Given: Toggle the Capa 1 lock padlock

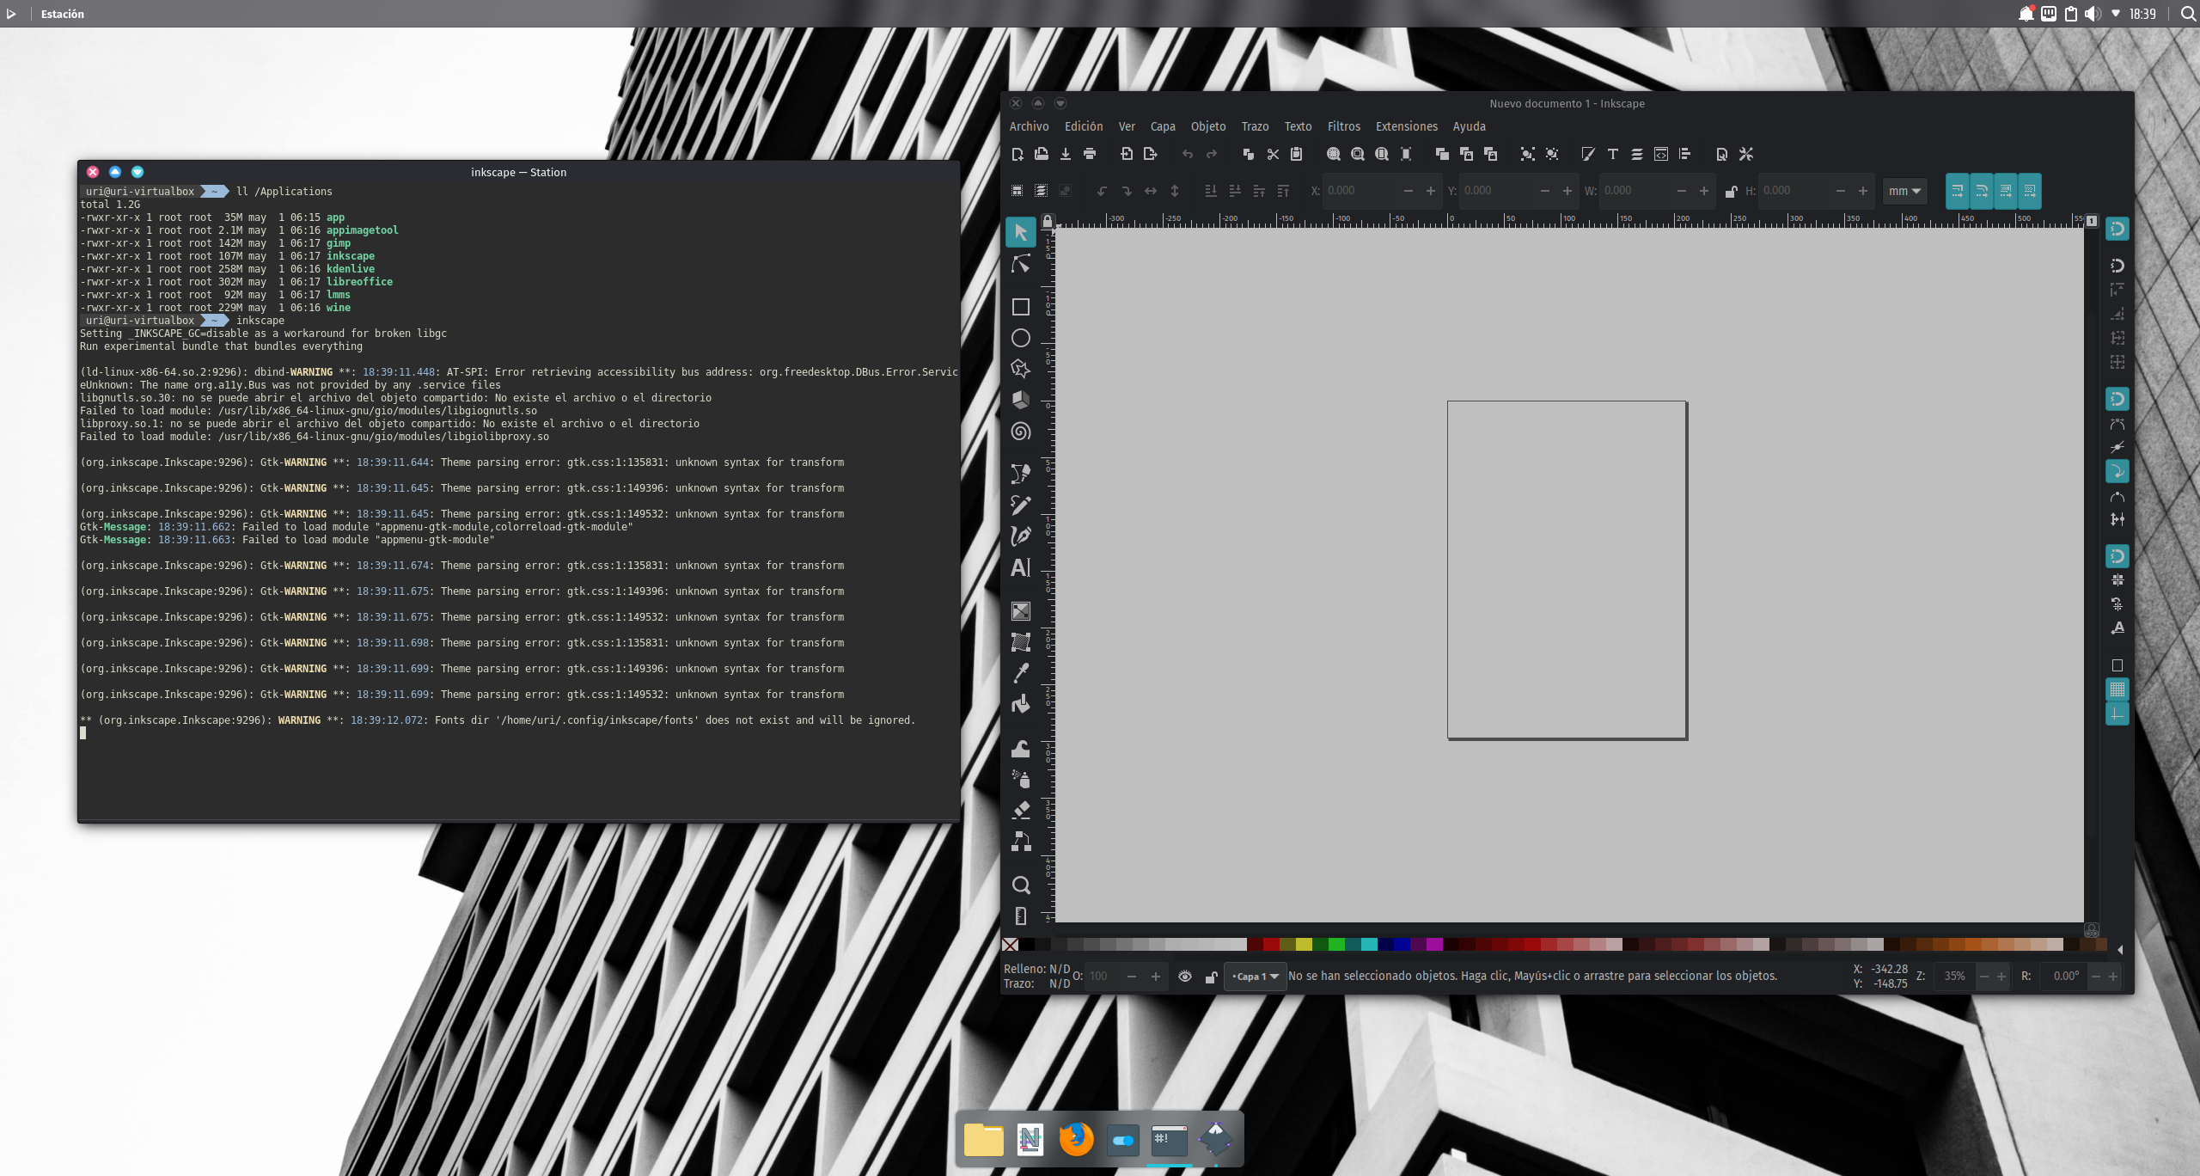Looking at the screenshot, I should coord(1212,977).
